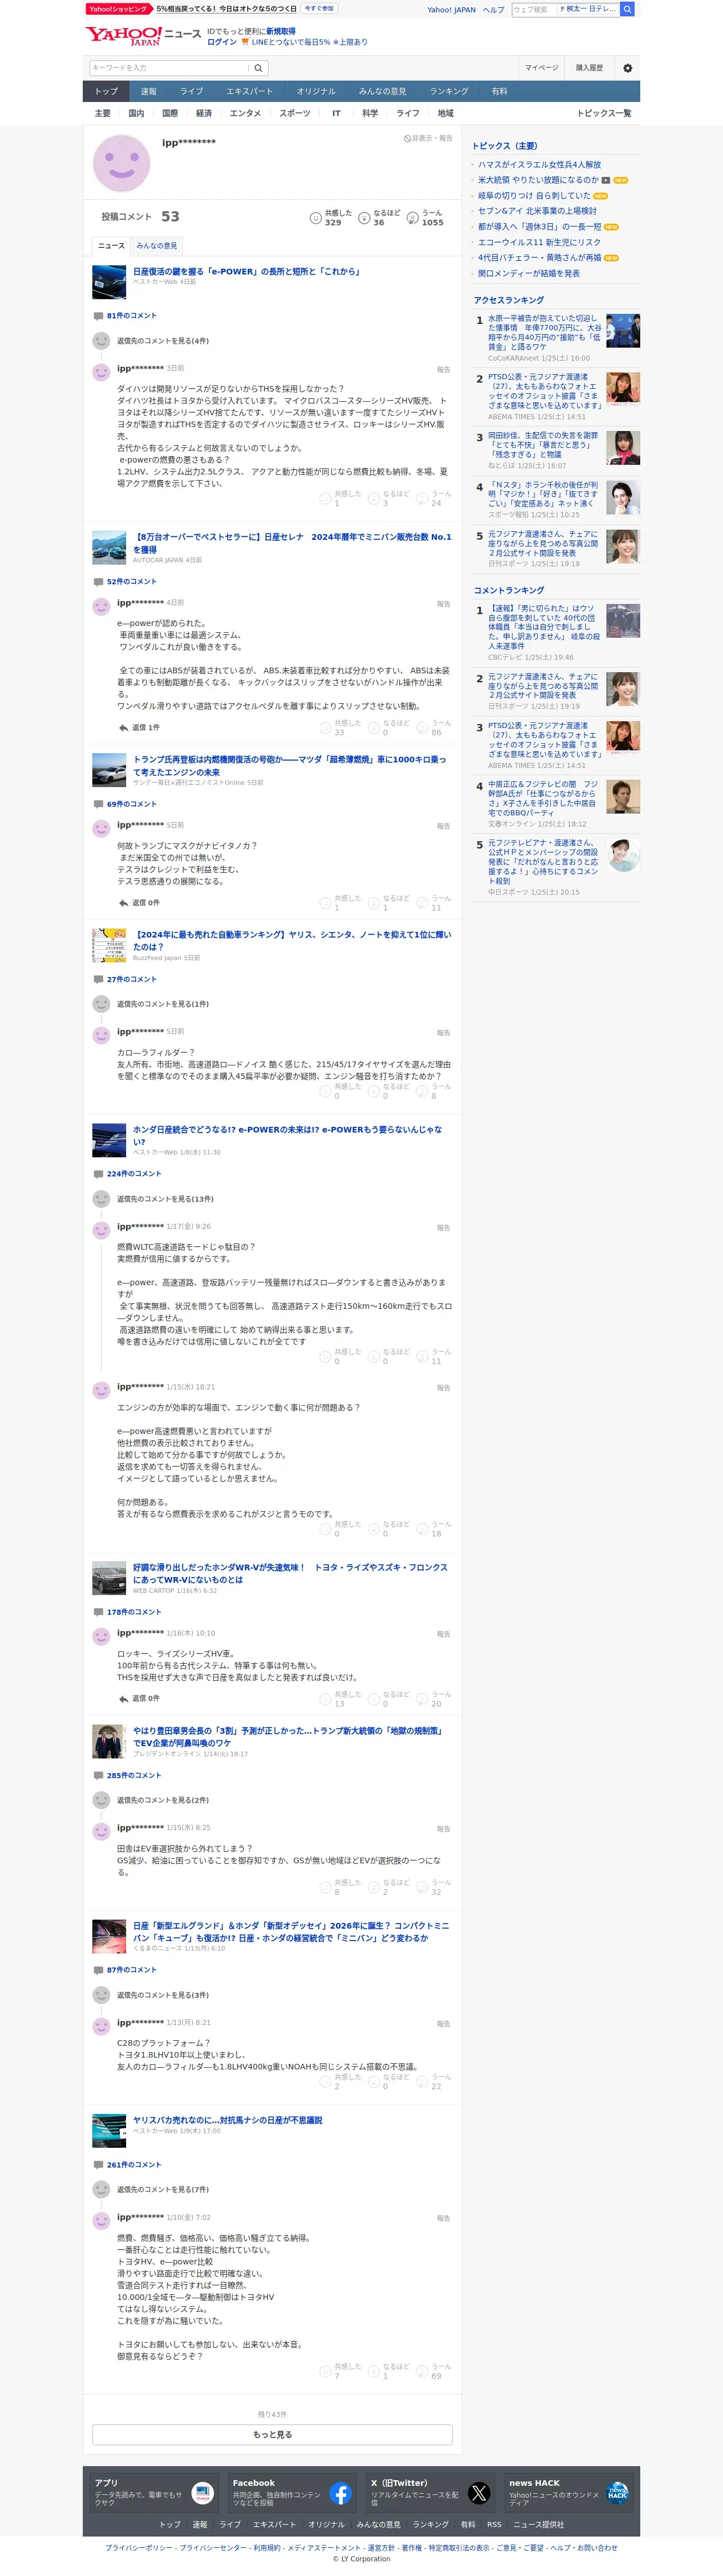
Task: Open the 新規取得 ID registration link
Action: 281,32
